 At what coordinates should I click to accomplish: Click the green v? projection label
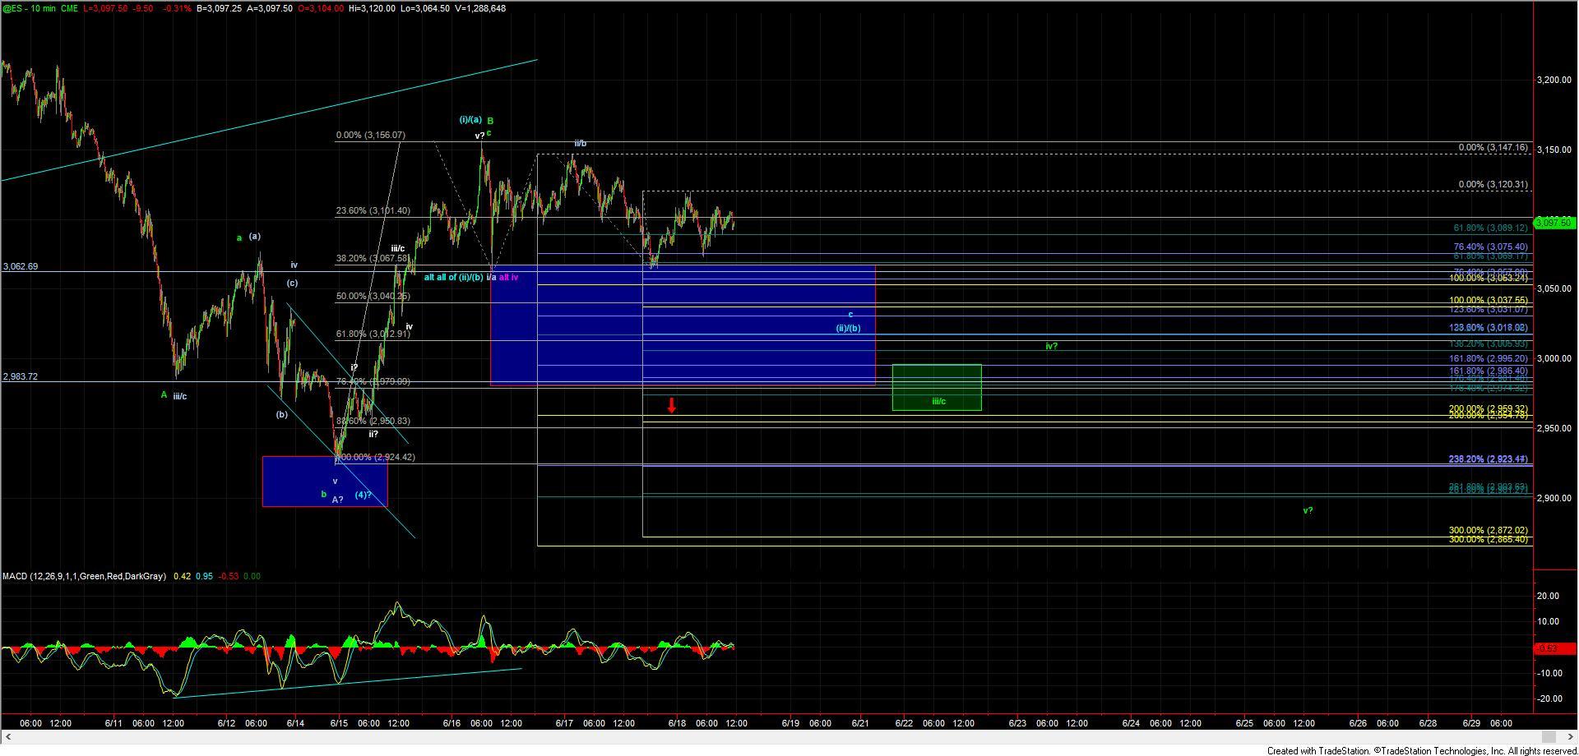click(x=1308, y=510)
